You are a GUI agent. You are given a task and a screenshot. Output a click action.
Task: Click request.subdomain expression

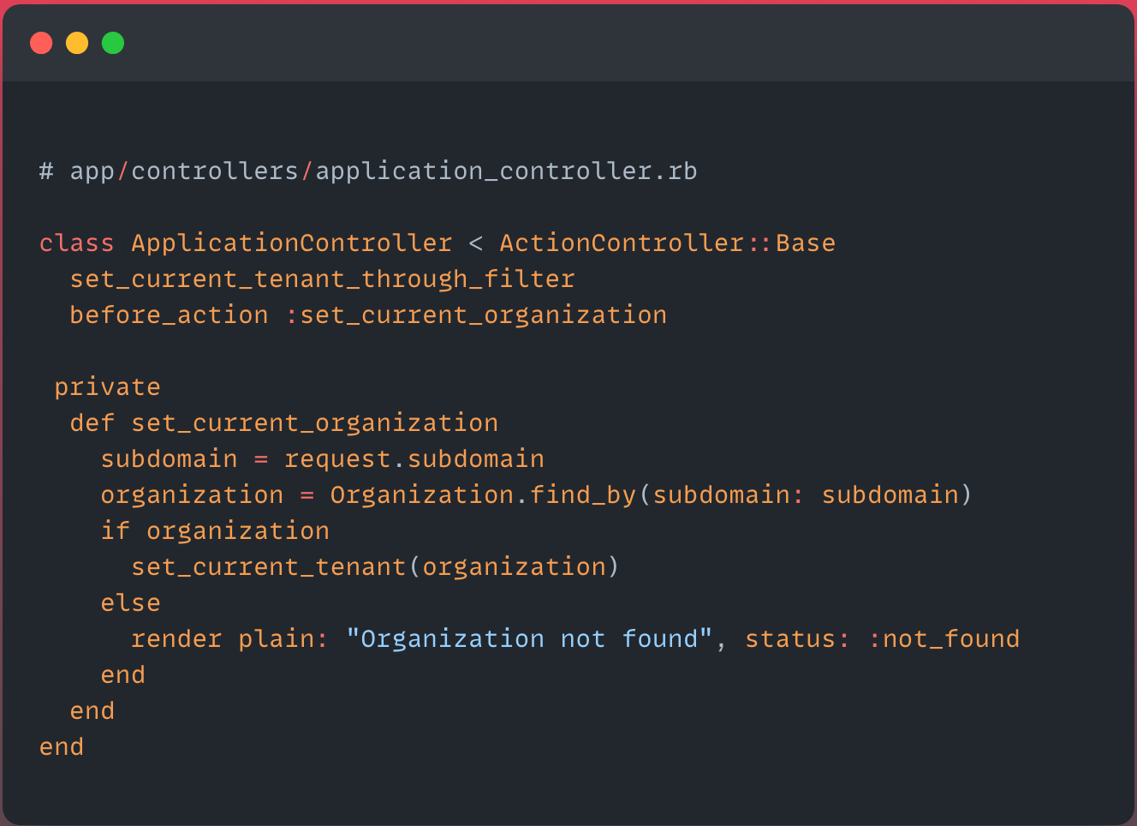point(414,459)
